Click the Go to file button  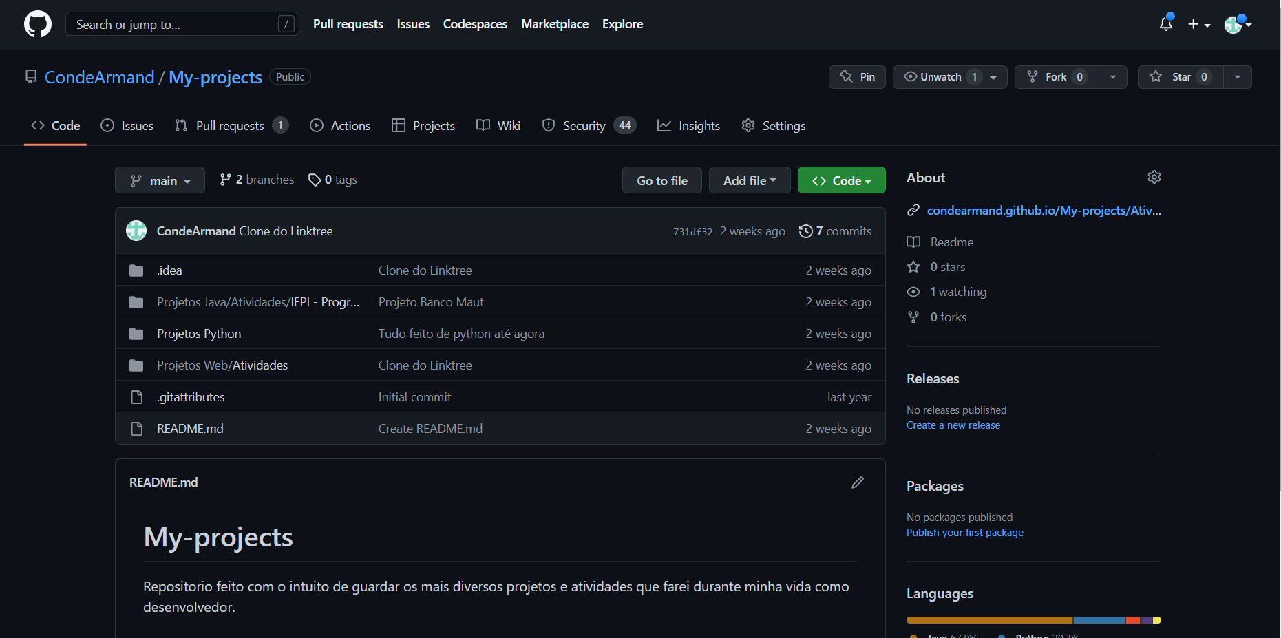[661, 180]
